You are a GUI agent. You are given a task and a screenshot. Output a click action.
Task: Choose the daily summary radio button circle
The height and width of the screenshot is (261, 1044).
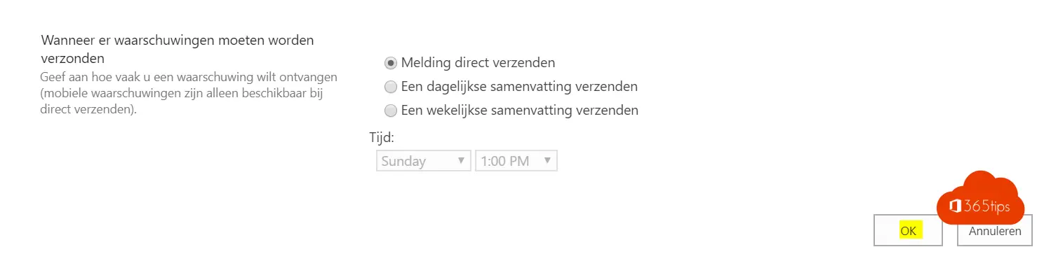click(391, 87)
